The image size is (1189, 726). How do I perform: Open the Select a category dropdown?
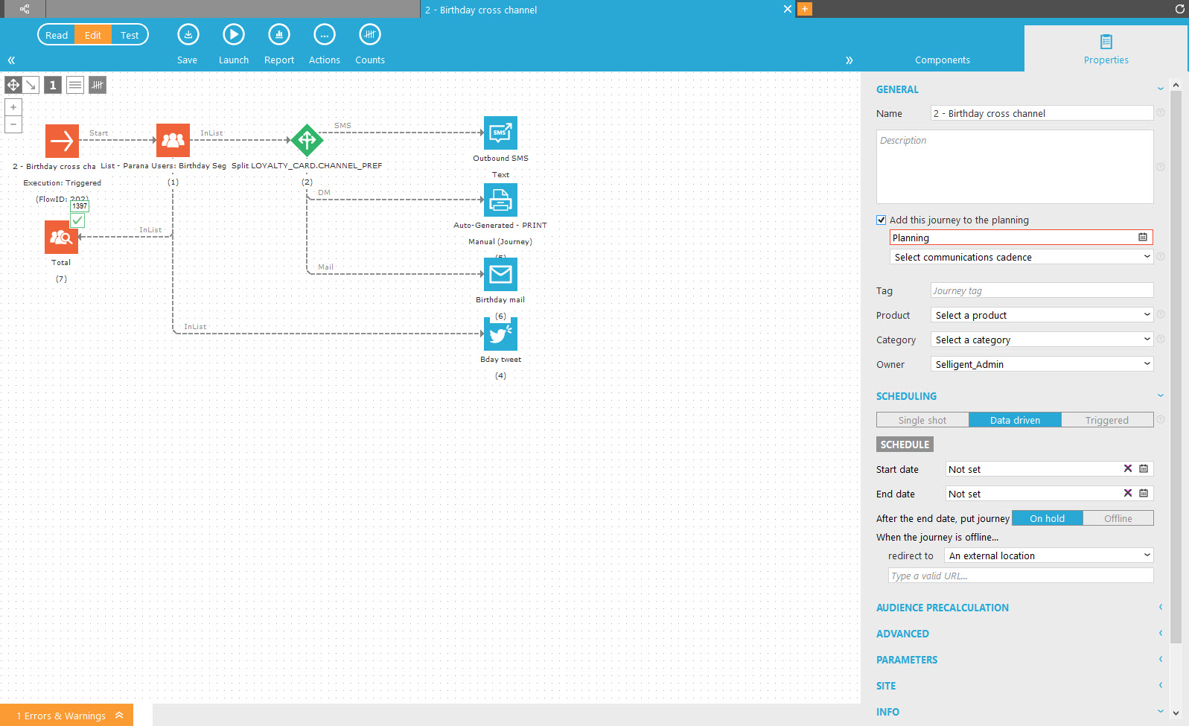click(x=1042, y=340)
